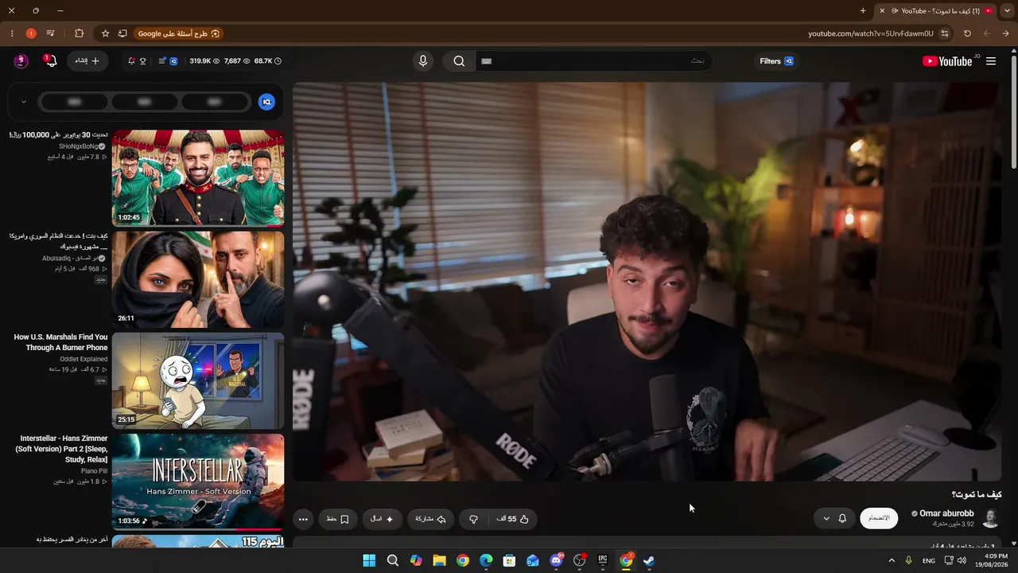Click the 7,687 views stat

237,61
